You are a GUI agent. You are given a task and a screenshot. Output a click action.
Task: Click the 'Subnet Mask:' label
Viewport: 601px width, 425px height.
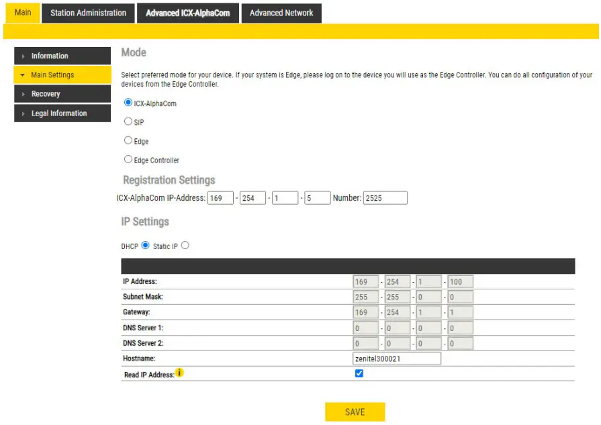tap(143, 297)
